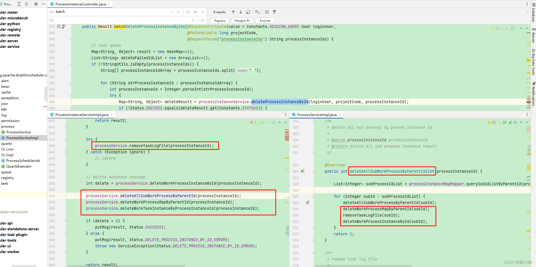Close the find and replace bar
Image resolution: width=536 pixels, height=267 pixels.
(x=528, y=12)
